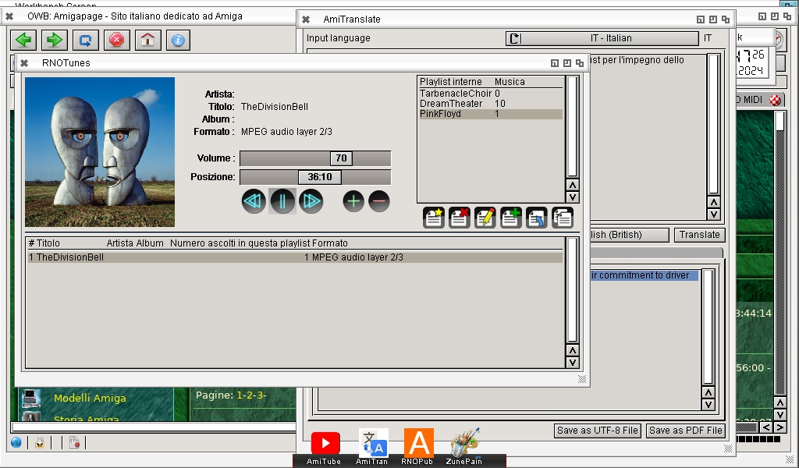Add track using green plus document icon
The height and width of the screenshot is (468, 799).
(511, 218)
